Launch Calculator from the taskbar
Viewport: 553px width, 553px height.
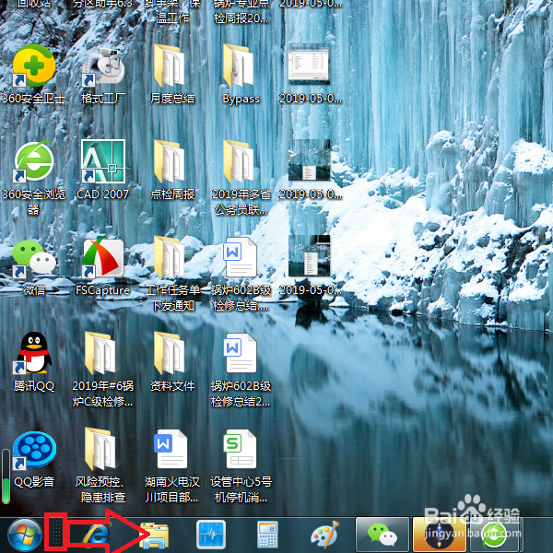tap(267, 535)
